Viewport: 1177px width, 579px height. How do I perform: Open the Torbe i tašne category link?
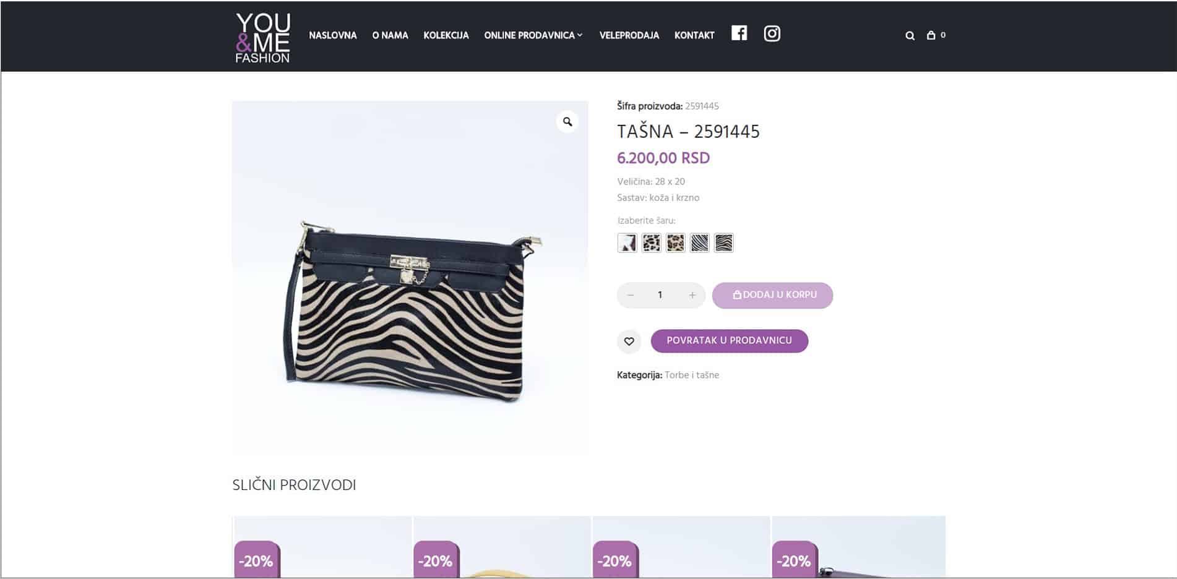692,375
